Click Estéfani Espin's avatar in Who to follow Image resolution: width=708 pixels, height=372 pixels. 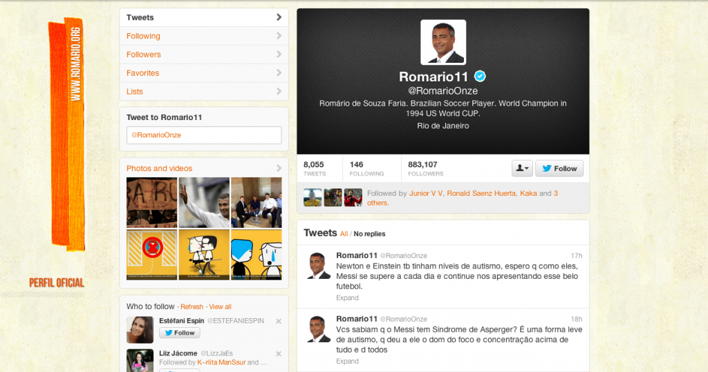click(x=140, y=330)
